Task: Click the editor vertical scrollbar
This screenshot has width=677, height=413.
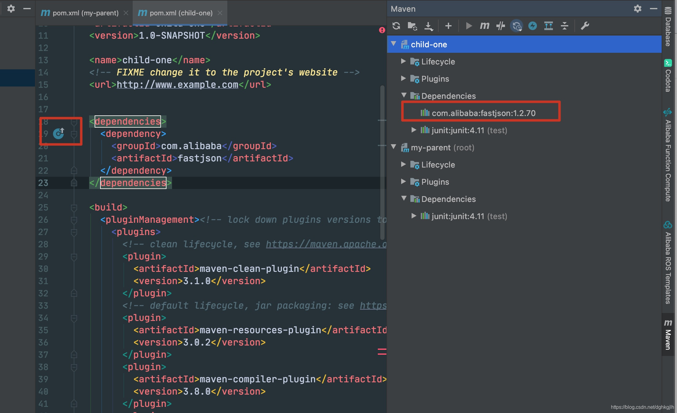Action: pyautogui.click(x=382, y=163)
